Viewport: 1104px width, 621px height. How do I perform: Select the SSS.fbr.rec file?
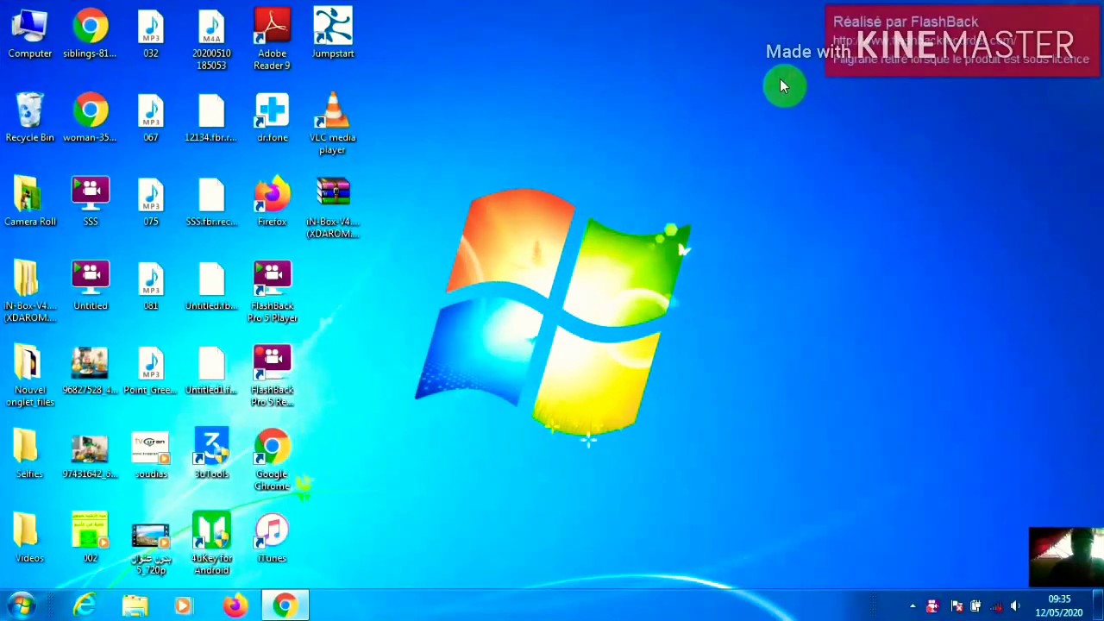pos(211,203)
